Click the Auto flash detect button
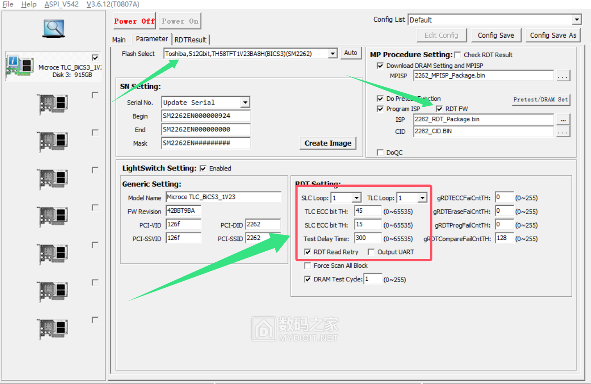Screen dimensions: 591x384 click(x=351, y=53)
